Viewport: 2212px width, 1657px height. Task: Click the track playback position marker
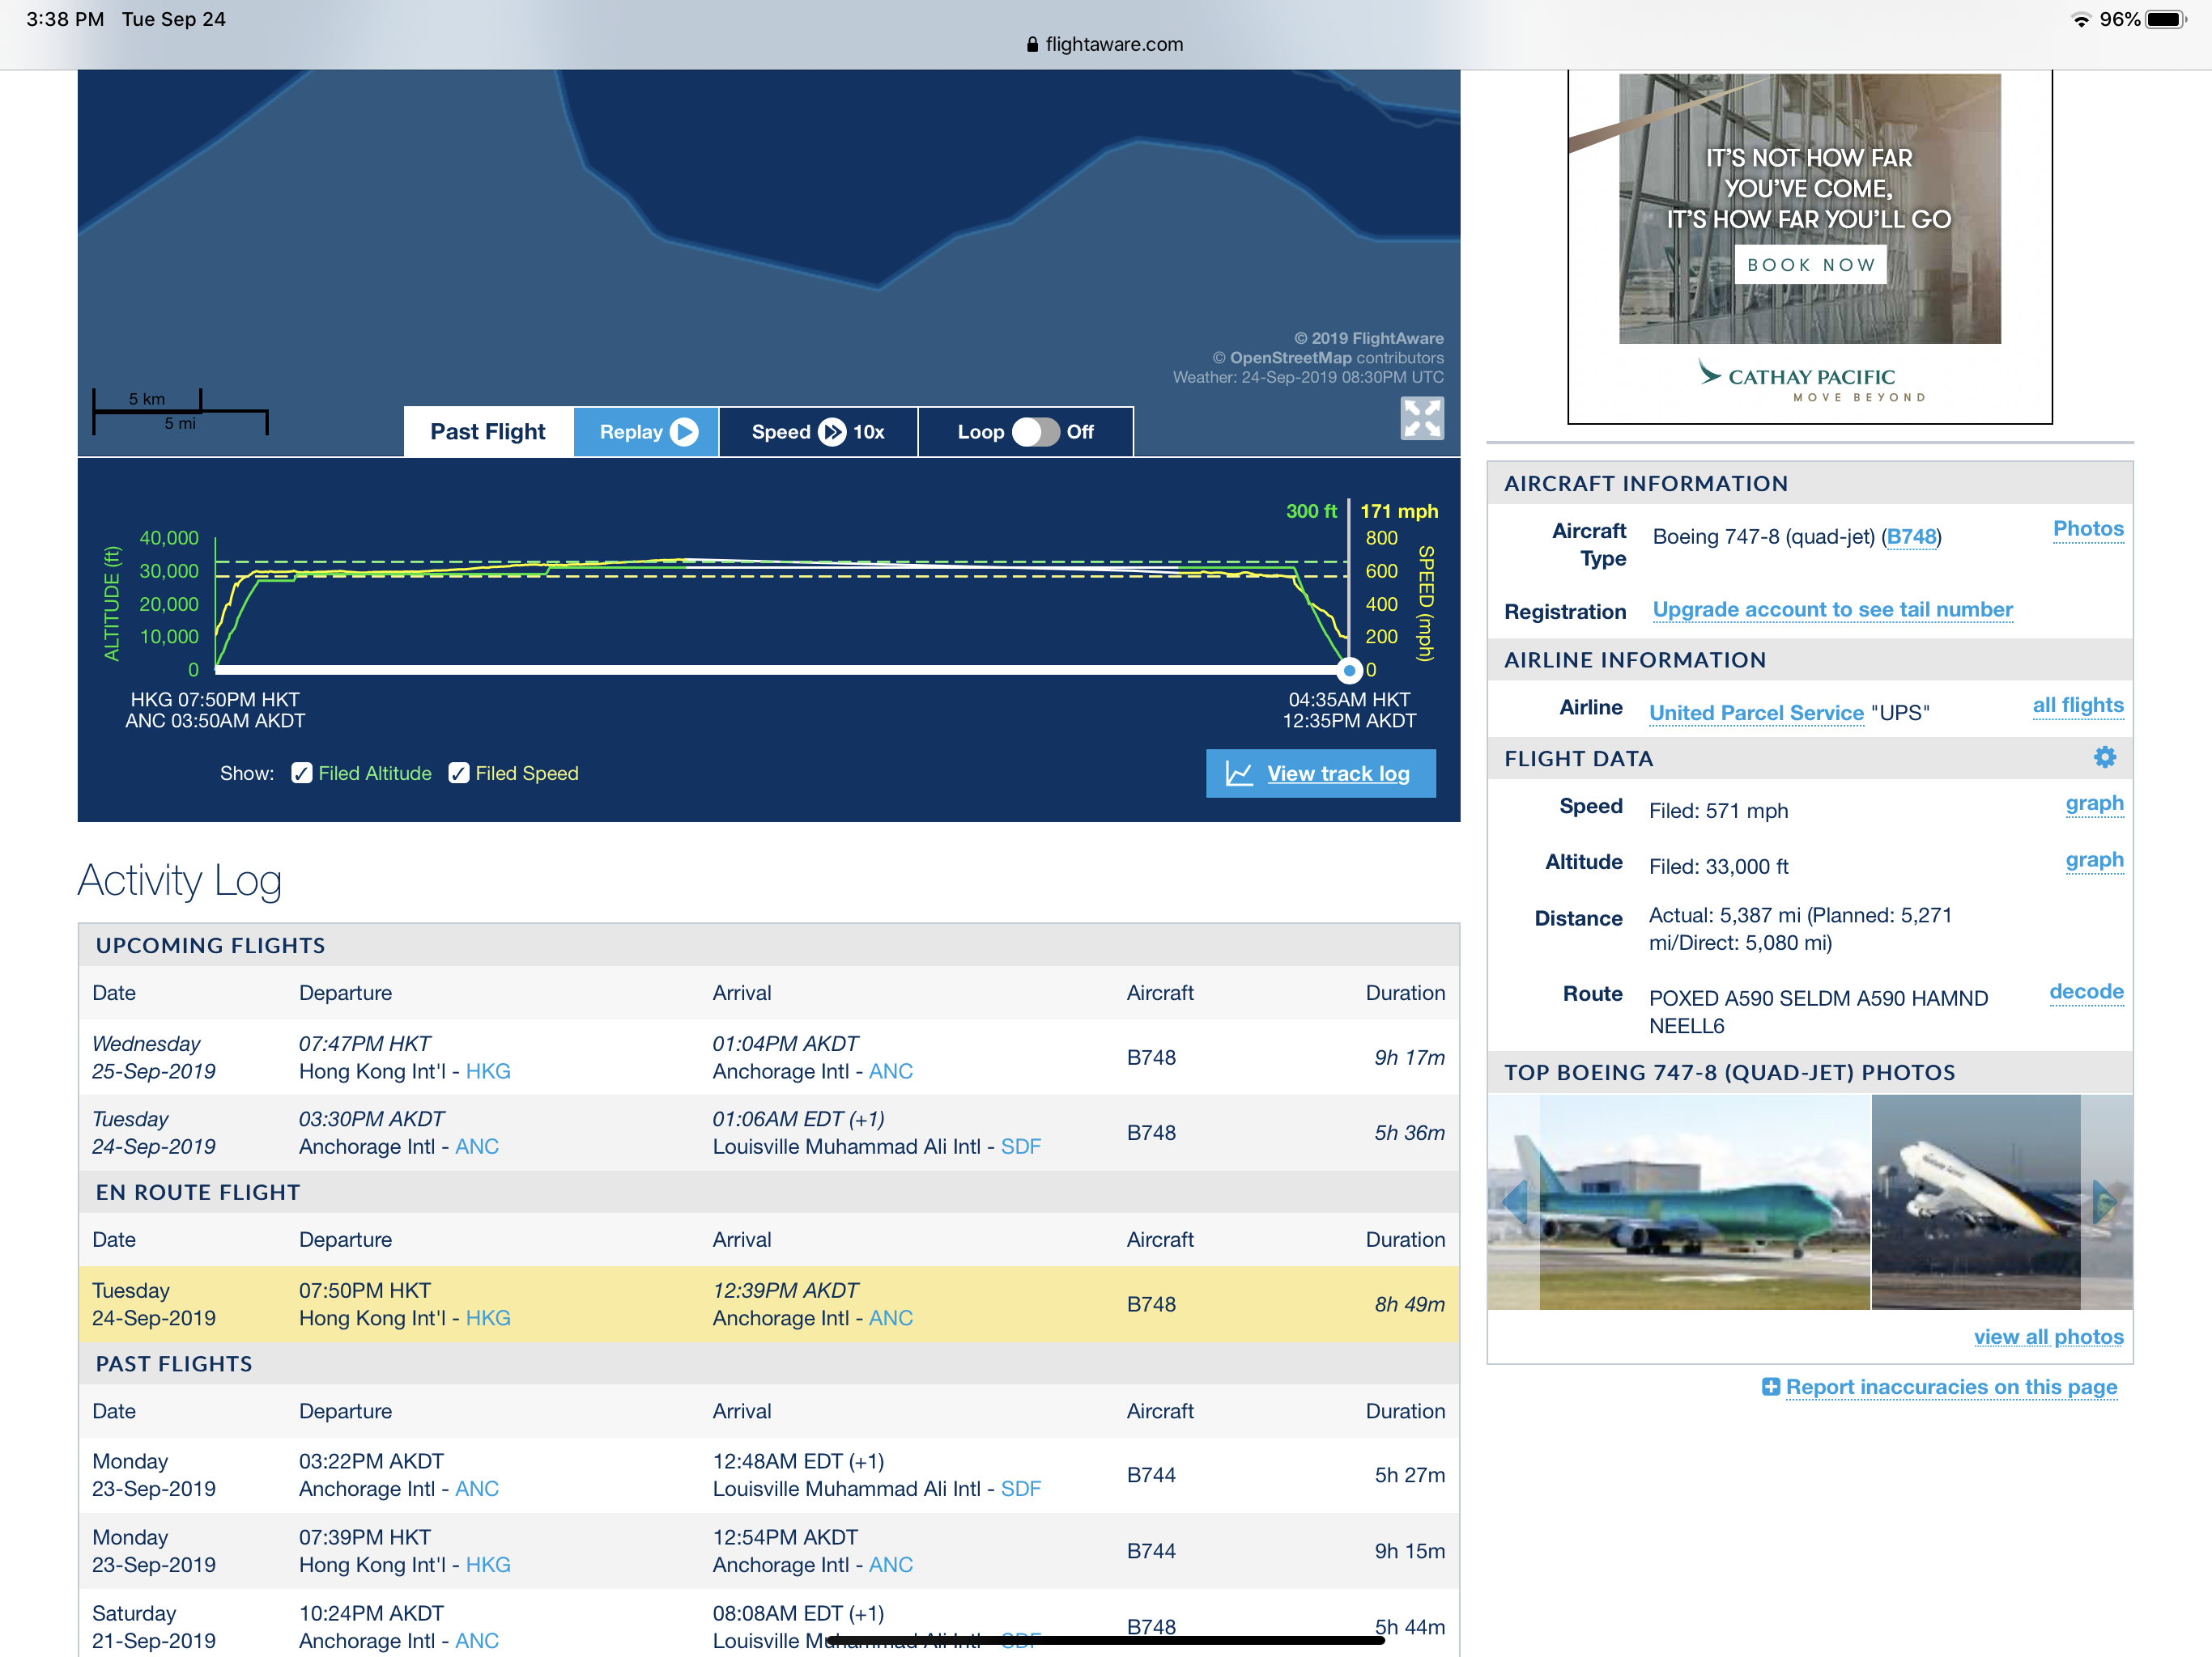point(1349,670)
